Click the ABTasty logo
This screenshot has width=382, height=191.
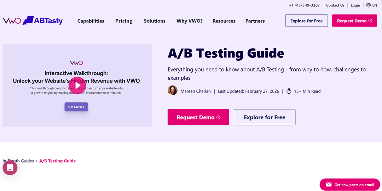tap(43, 21)
